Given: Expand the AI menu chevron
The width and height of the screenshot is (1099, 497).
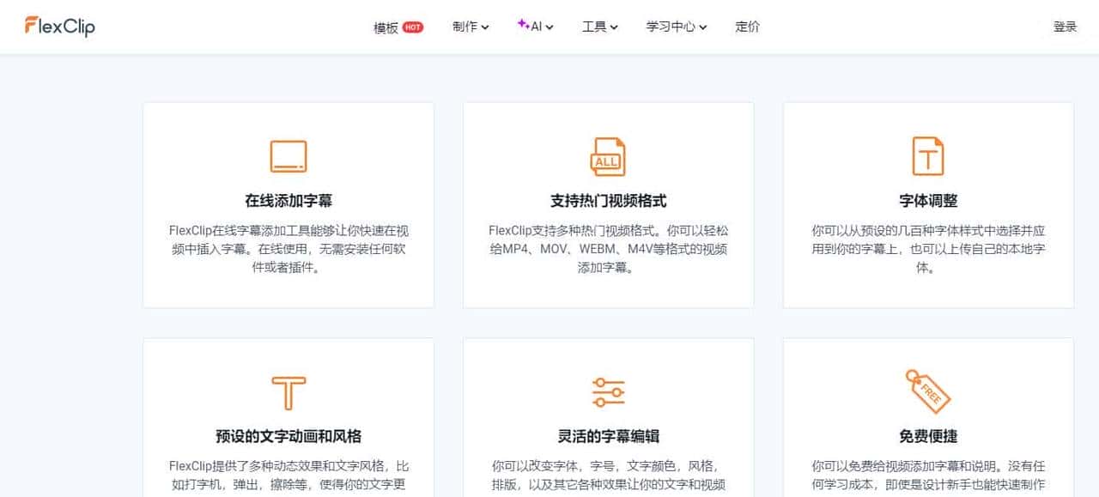Looking at the screenshot, I should click(x=548, y=27).
